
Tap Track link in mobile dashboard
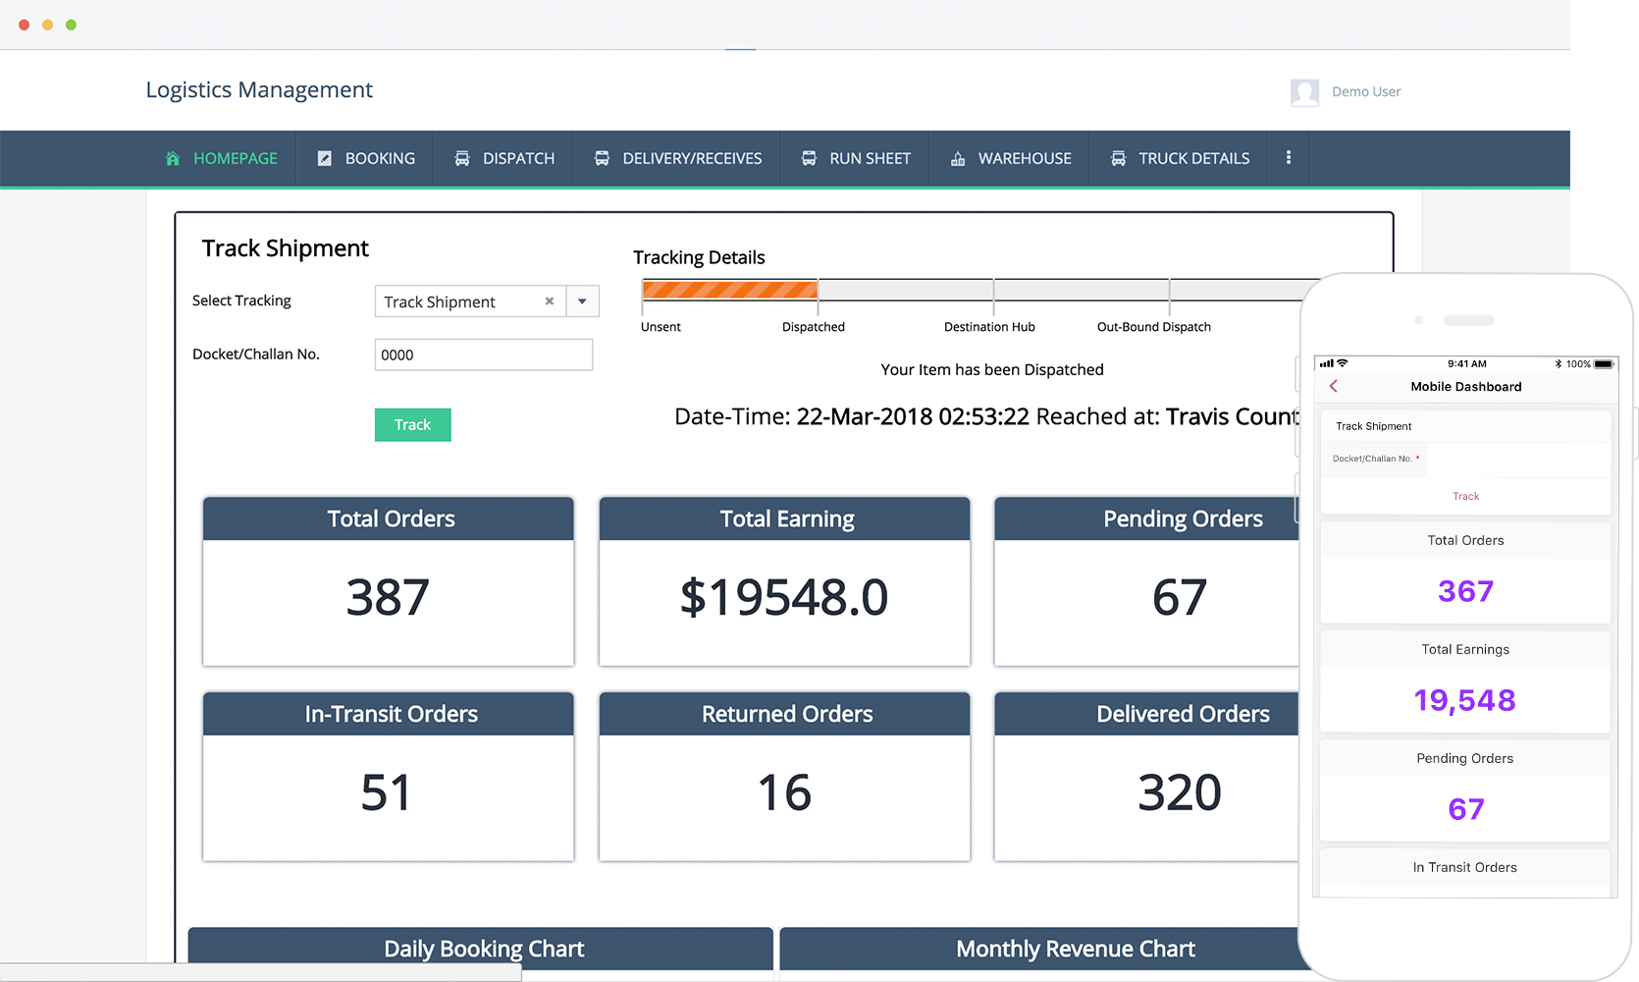(x=1465, y=496)
